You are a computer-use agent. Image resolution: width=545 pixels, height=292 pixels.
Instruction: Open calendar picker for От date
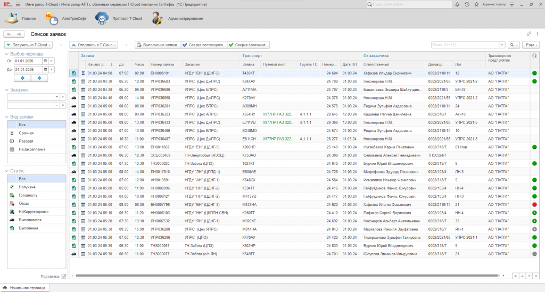(45, 61)
